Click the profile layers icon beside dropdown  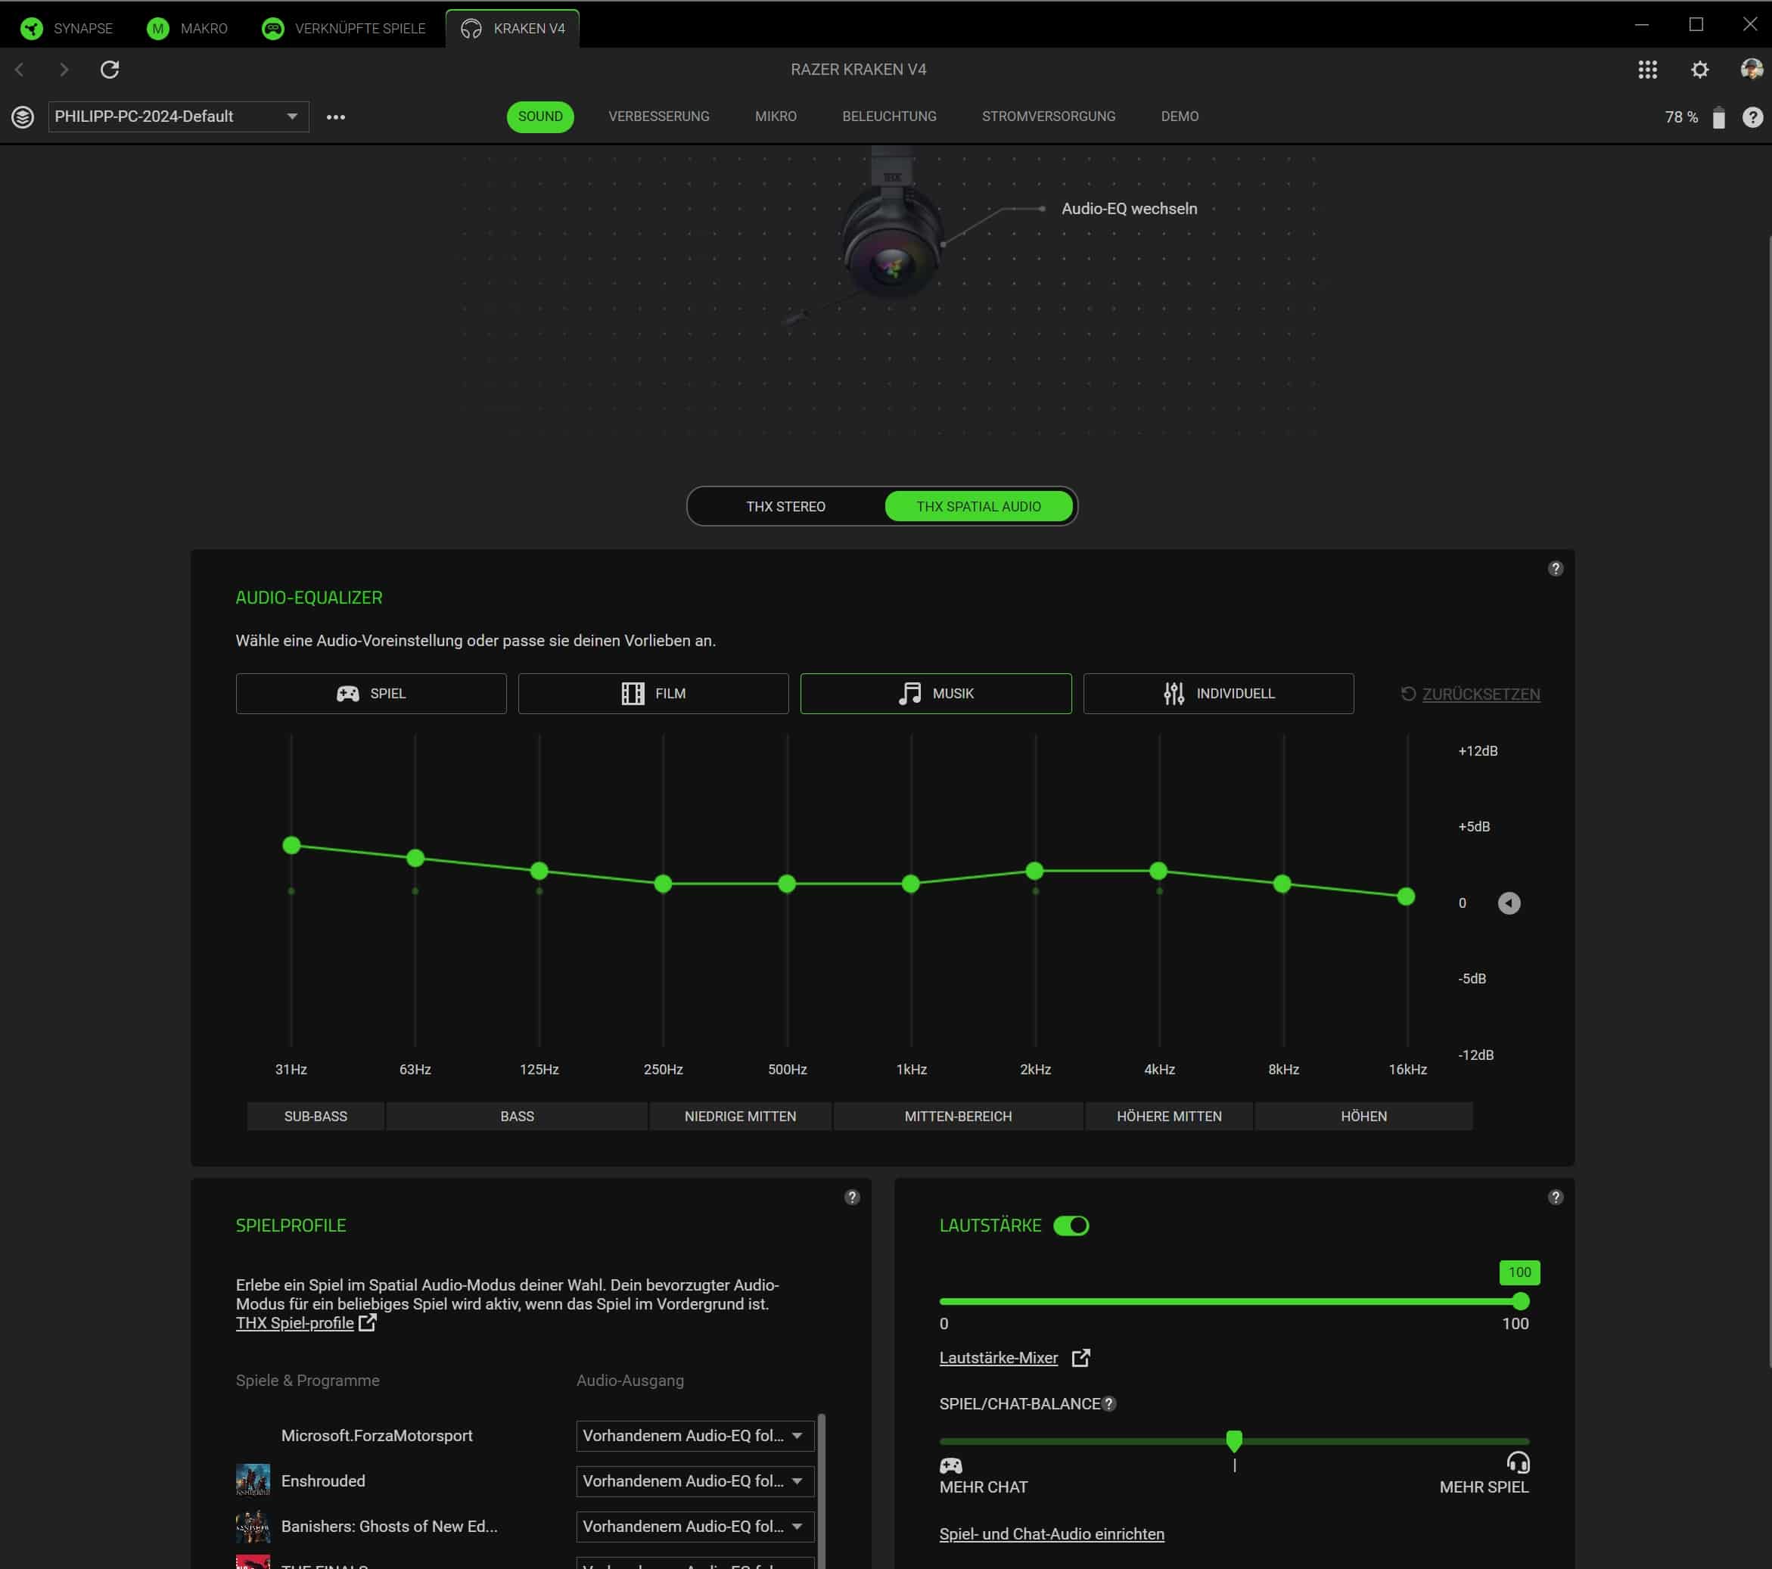tap(23, 117)
